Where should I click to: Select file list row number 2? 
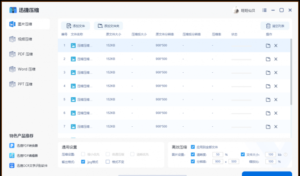point(174,59)
